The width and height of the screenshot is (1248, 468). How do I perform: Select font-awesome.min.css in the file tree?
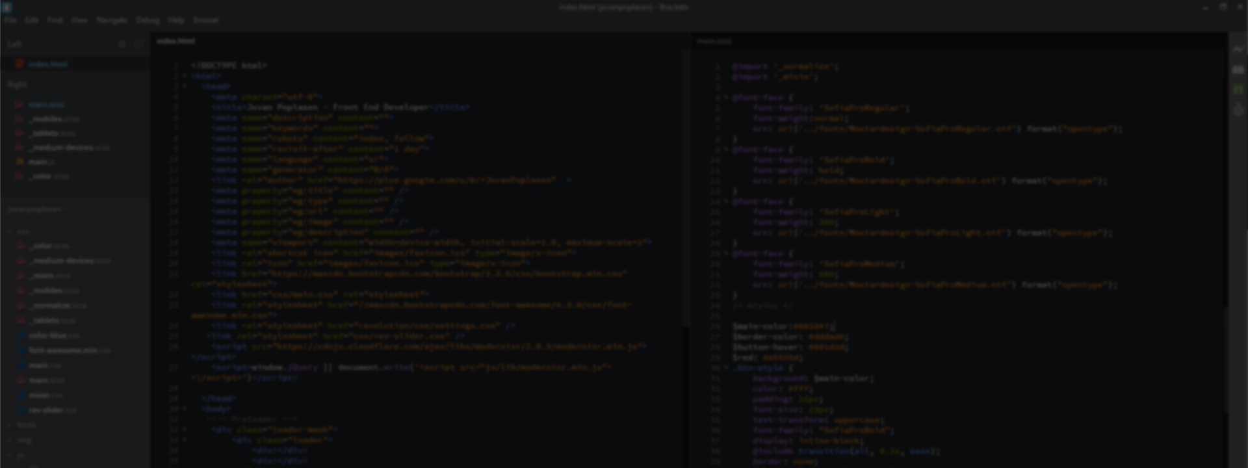click(63, 350)
